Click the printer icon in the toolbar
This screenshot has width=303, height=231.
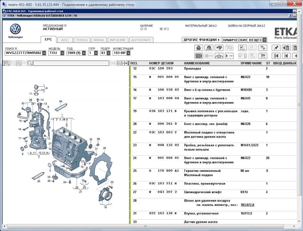click(x=199, y=48)
